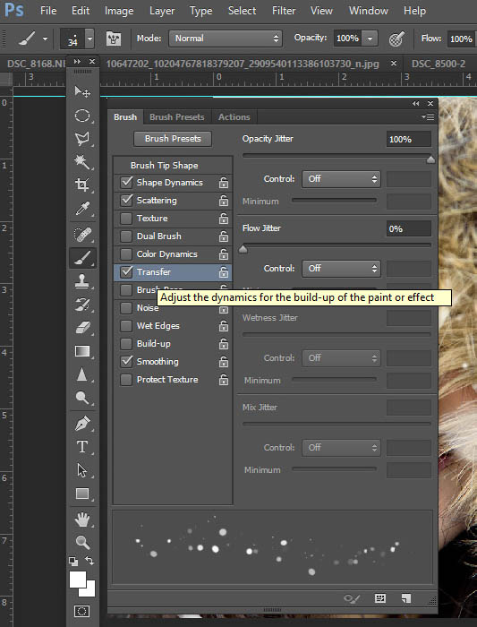Select the Hand tool
This screenshot has height=627, width=477.
click(82, 520)
